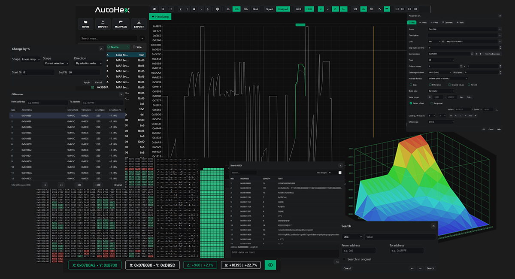515x279 pixels.
Task: Click the EXPORT icon button
Action: coord(139,24)
